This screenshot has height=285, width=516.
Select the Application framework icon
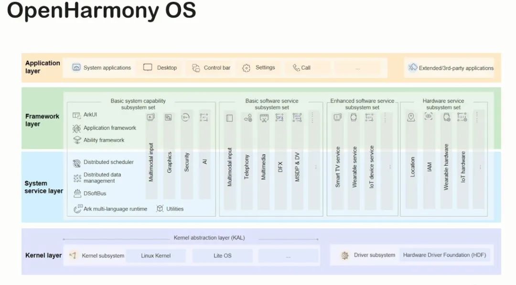(x=76, y=128)
